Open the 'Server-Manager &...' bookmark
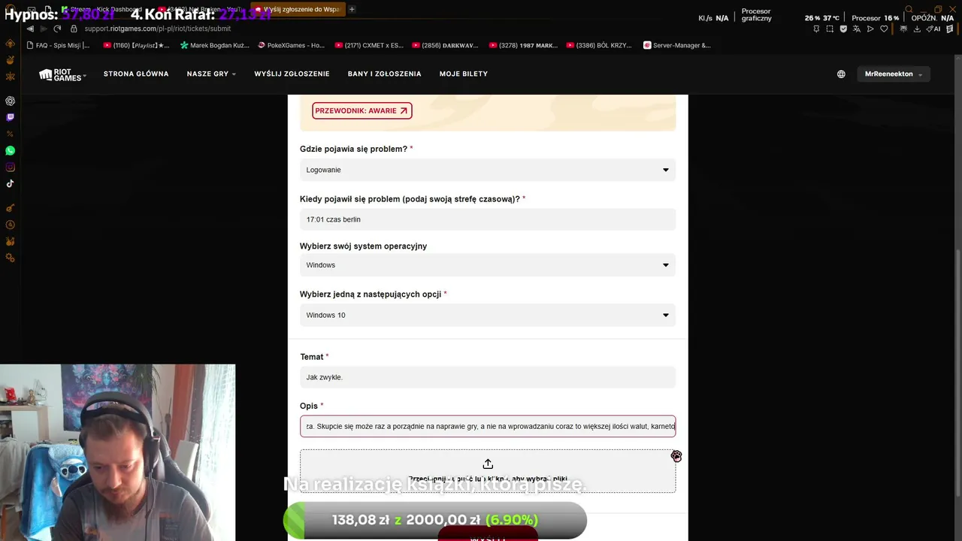The height and width of the screenshot is (541, 962). click(676, 45)
